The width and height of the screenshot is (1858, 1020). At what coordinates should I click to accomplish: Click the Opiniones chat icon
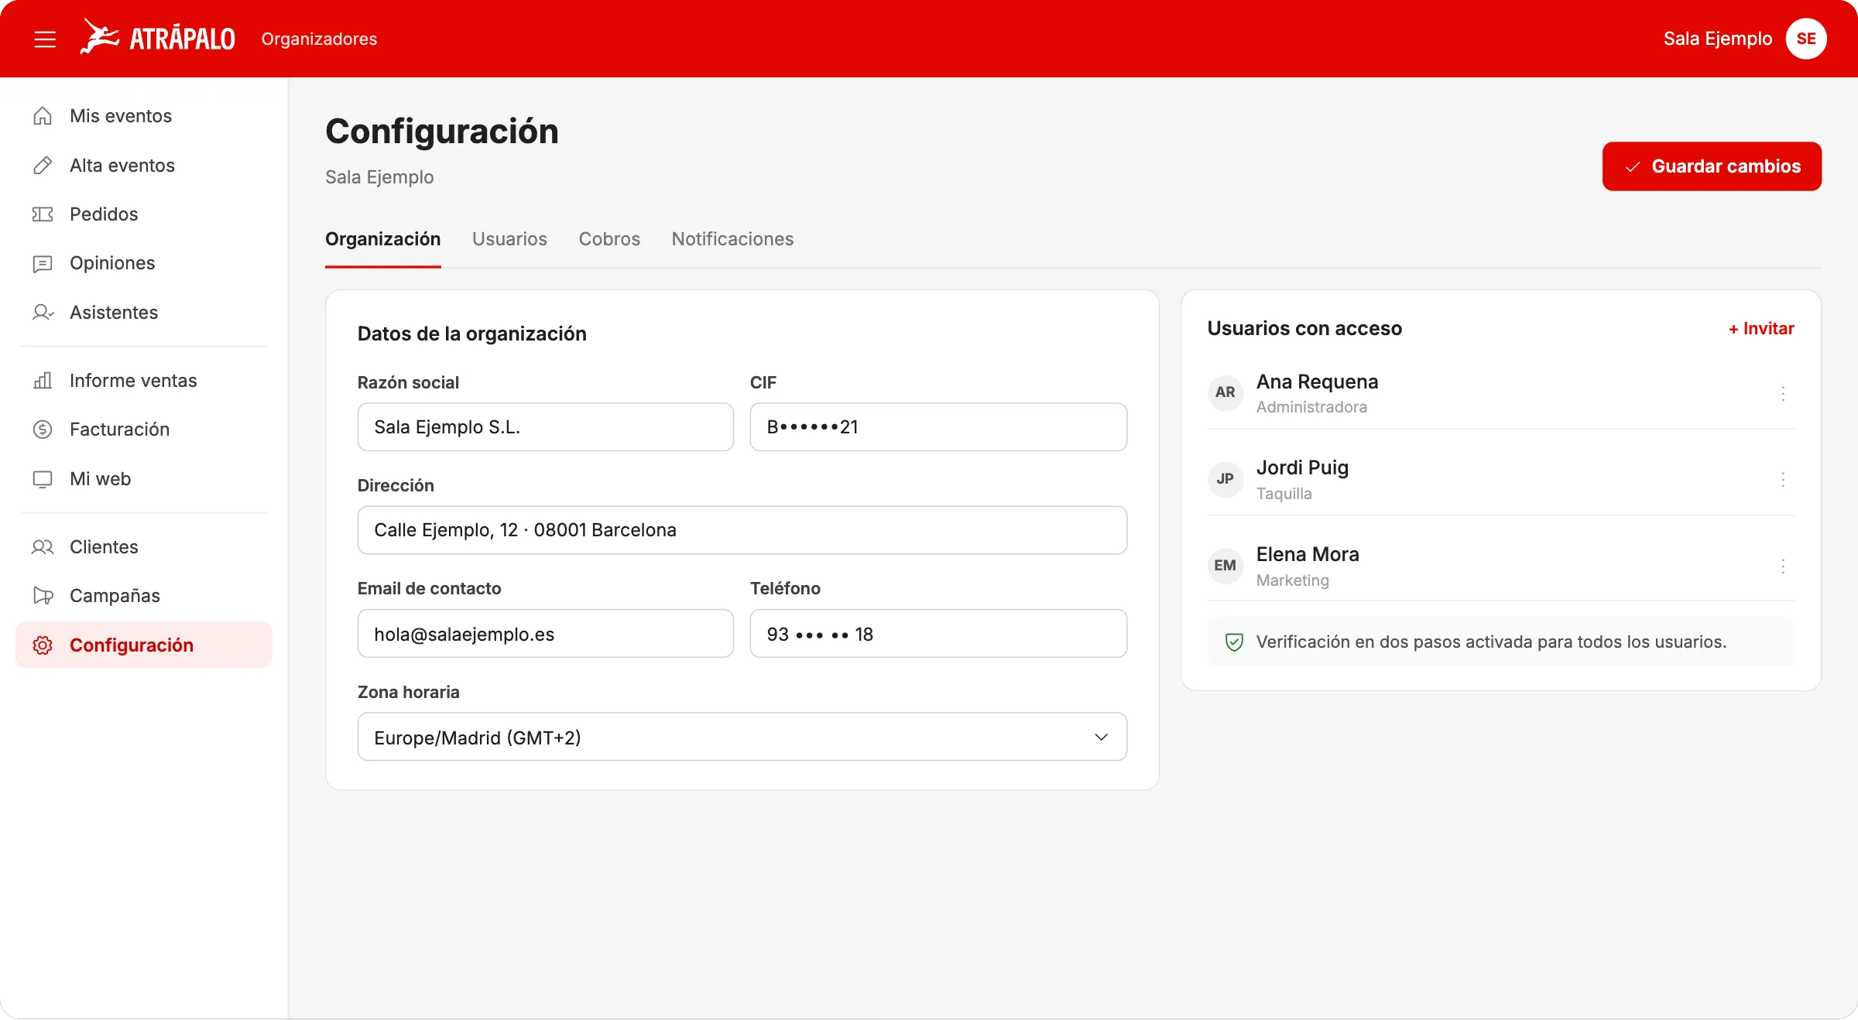(x=43, y=264)
